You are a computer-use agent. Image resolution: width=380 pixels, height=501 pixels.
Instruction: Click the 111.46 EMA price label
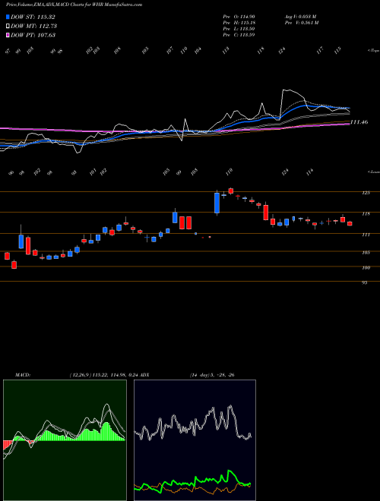[359, 122]
